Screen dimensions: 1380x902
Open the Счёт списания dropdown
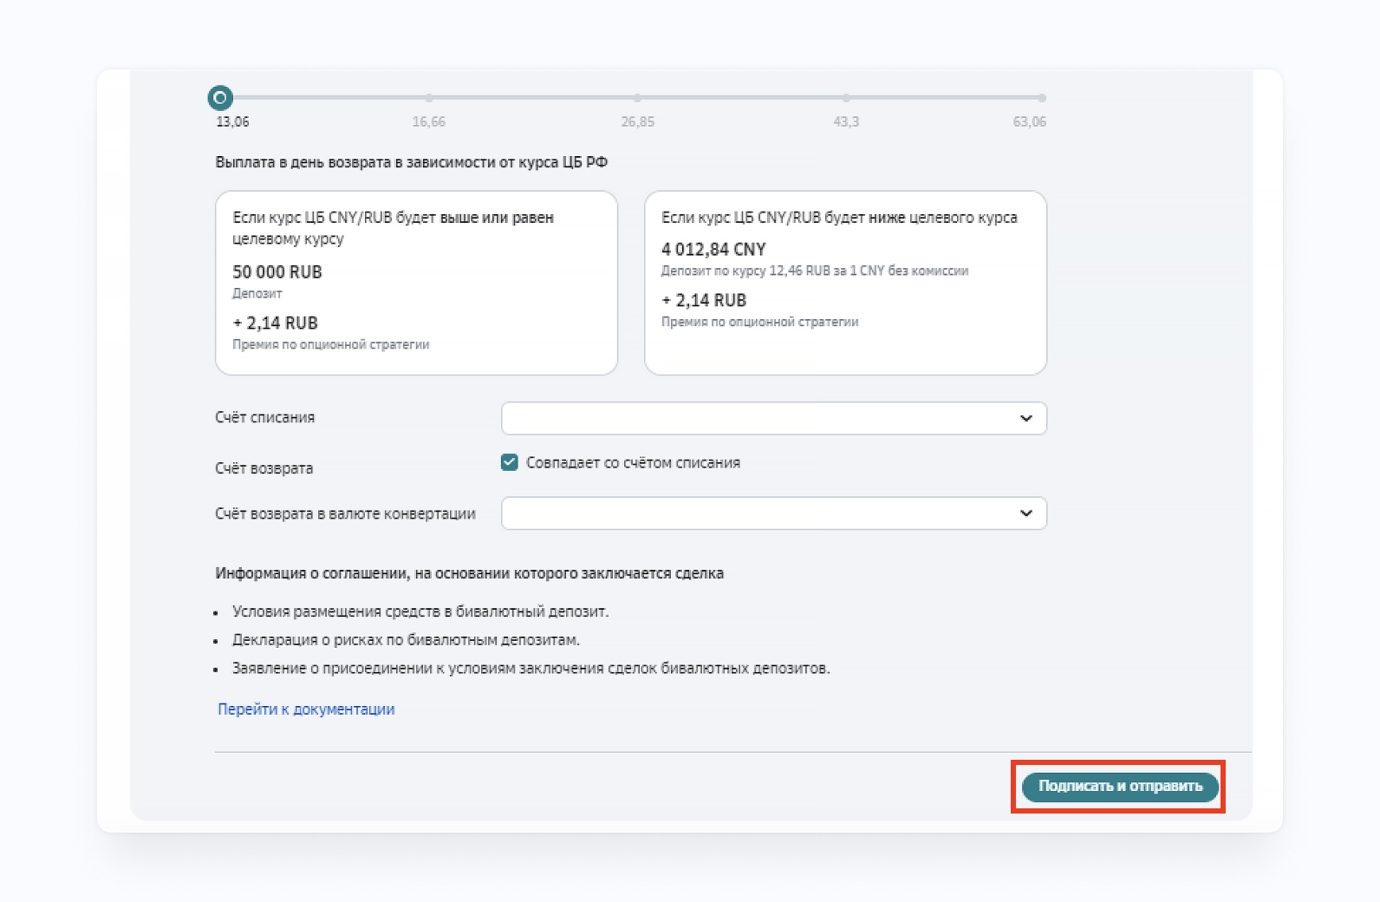[774, 418]
